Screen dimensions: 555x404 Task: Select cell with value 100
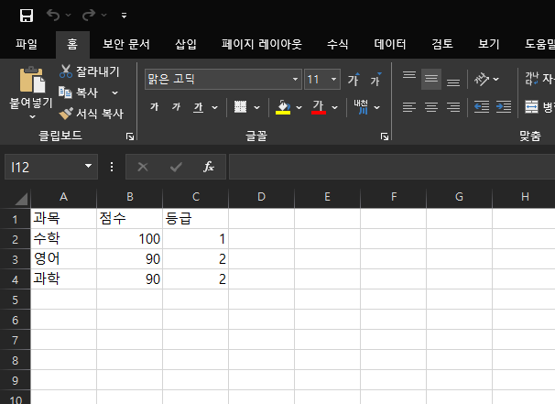tap(129, 239)
